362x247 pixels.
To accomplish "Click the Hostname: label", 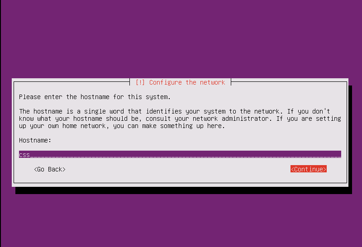I will tap(35, 140).
